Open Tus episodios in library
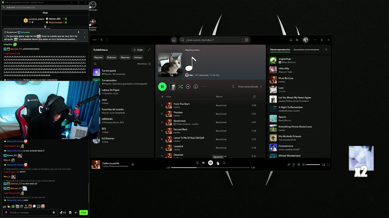The image size is (389, 218). coord(123,82)
